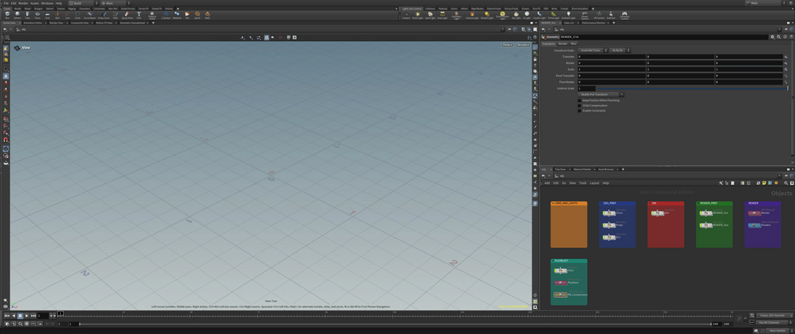Open the Render menu
Image resolution: width=795 pixels, height=334 pixels.
coord(23,3)
